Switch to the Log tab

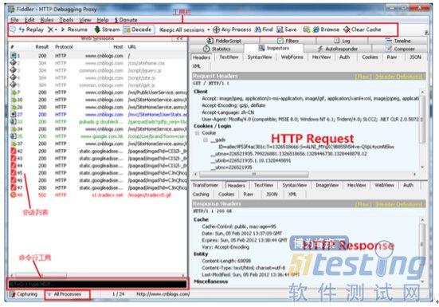[342, 41]
